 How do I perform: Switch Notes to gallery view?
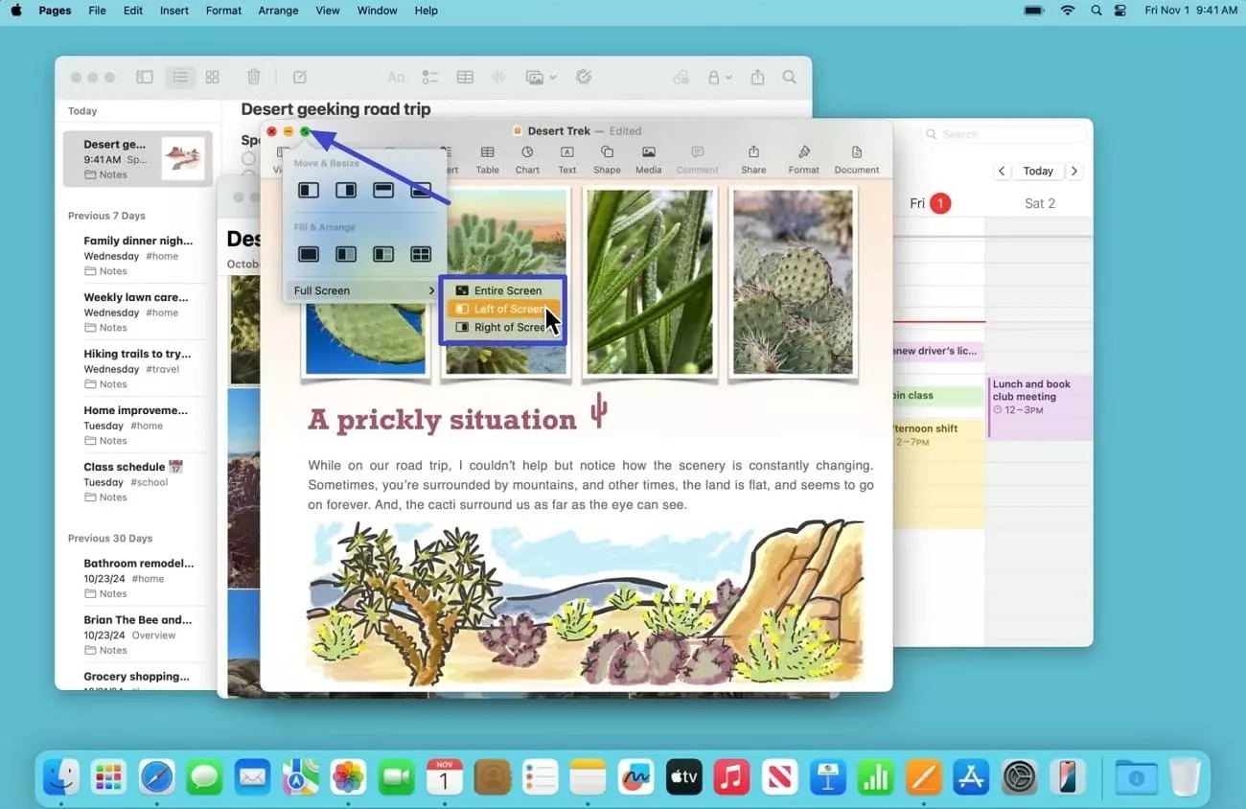pos(213,78)
